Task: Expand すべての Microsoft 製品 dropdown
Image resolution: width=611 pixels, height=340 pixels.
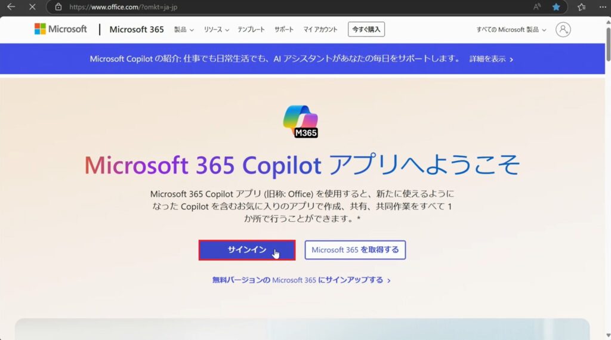Action: (x=511, y=30)
